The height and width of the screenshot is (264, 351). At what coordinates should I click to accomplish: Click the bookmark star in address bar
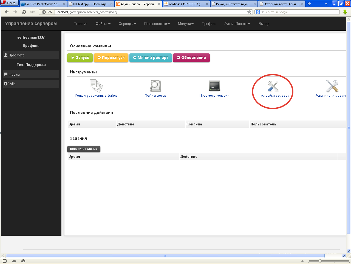click(249, 12)
